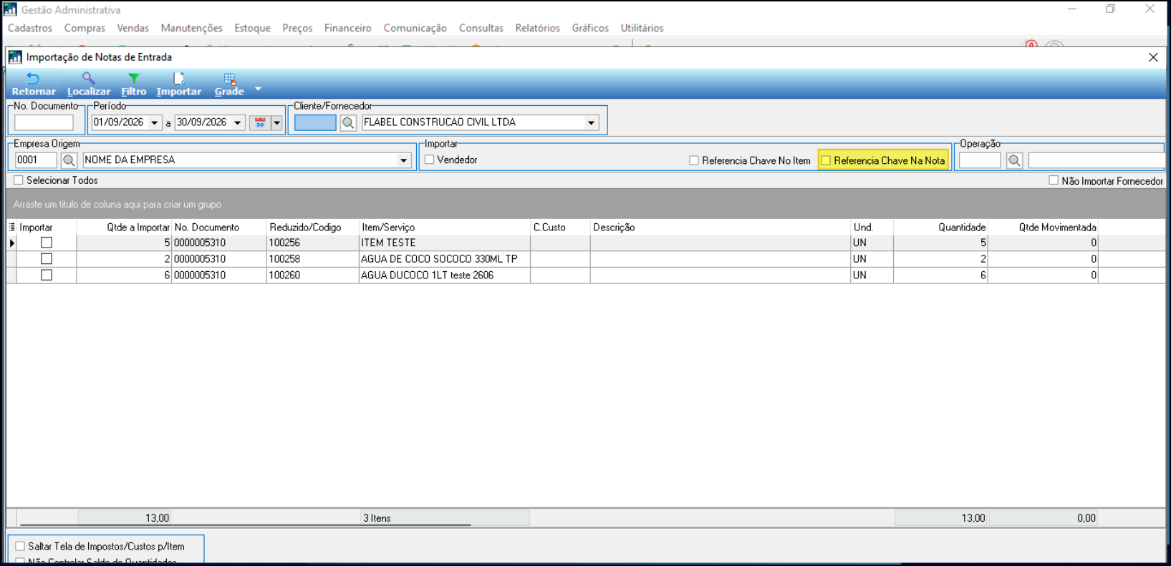Open the Utilitários menu

[642, 28]
